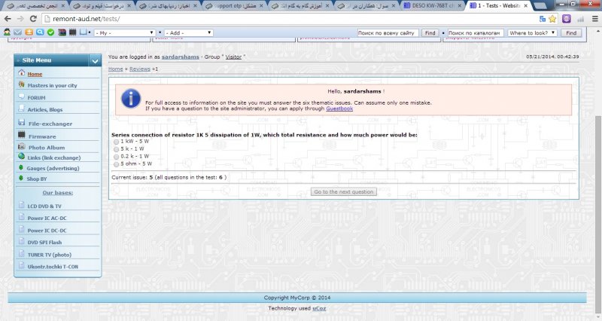
Task: Open the '- My -' dropdown
Action: [x=124, y=33]
